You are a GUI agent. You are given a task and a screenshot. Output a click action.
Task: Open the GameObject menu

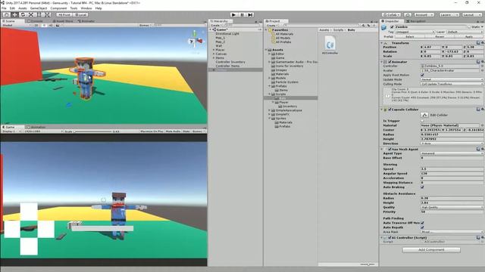[x=39, y=8]
